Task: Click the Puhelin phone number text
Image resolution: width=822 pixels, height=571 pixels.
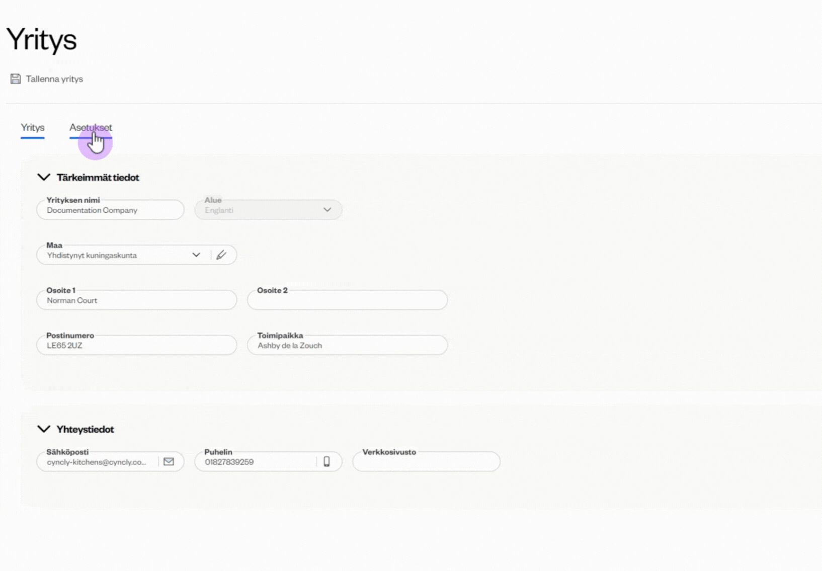Action: [229, 462]
